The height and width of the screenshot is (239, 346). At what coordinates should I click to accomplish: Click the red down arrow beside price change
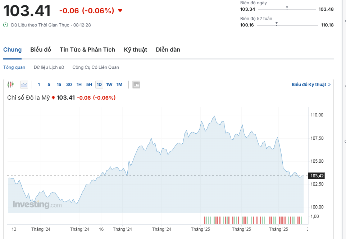click(120, 11)
